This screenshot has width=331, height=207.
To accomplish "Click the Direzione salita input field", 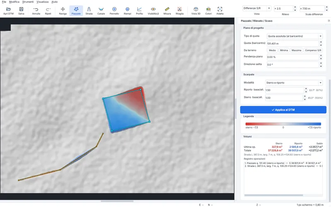I will 293,65.
